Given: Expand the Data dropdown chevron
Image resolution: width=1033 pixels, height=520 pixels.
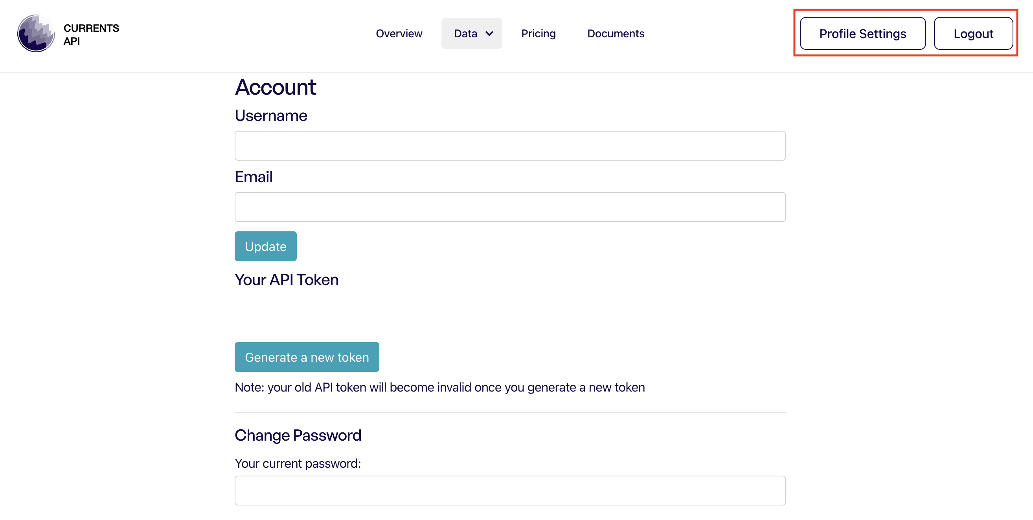Looking at the screenshot, I should (x=489, y=34).
